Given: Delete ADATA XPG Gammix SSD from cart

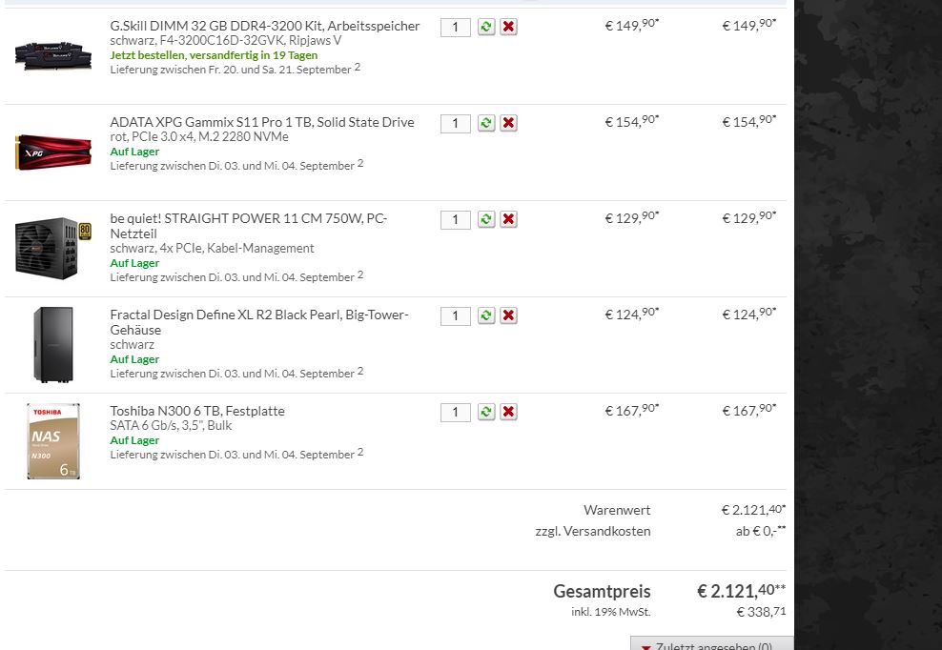Looking at the screenshot, I should coord(509,123).
